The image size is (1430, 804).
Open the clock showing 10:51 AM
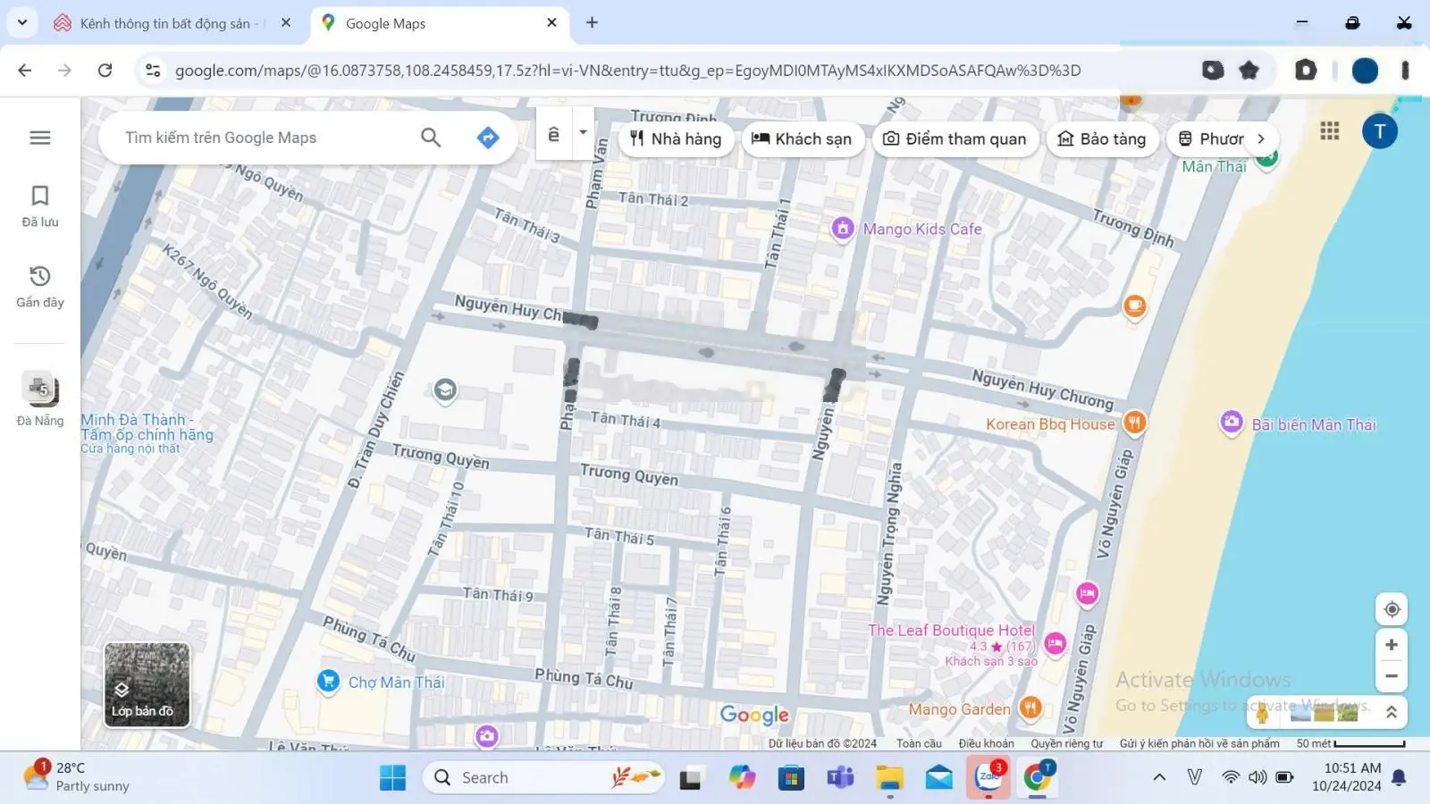tap(1346, 776)
